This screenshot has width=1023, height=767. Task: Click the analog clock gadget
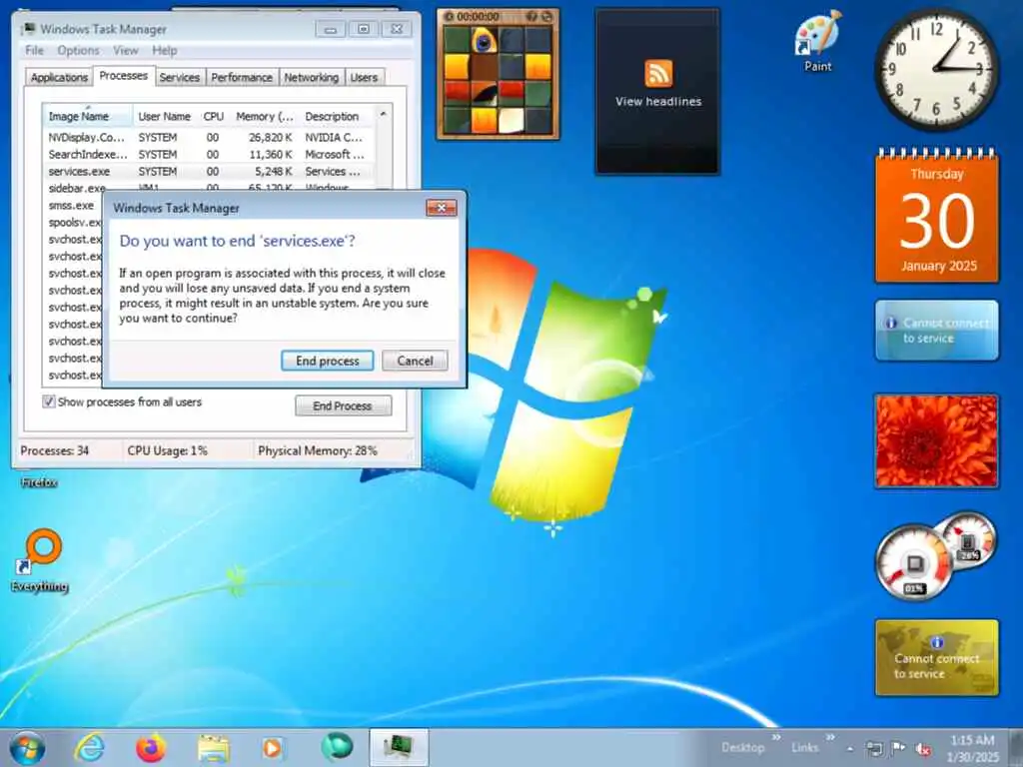pos(936,69)
